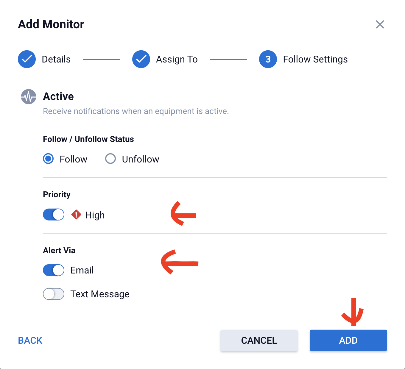
Task: Select the Follow radio button
Action: (48, 159)
